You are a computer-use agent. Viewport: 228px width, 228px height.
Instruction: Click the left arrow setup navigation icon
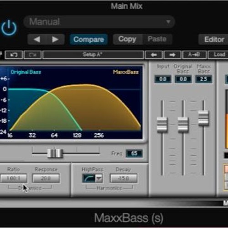(154, 55)
